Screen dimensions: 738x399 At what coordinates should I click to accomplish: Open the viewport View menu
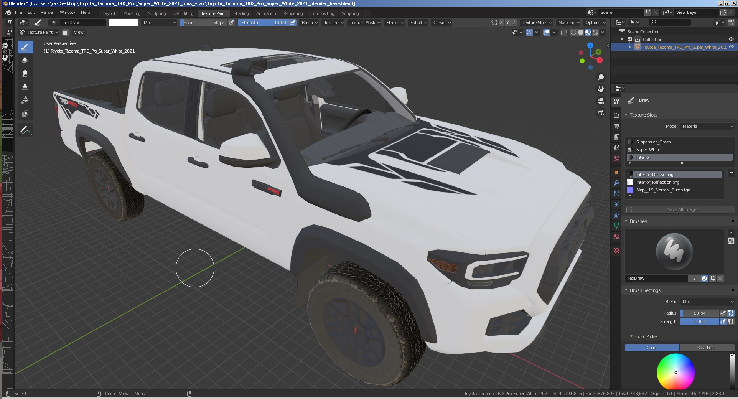tap(79, 32)
